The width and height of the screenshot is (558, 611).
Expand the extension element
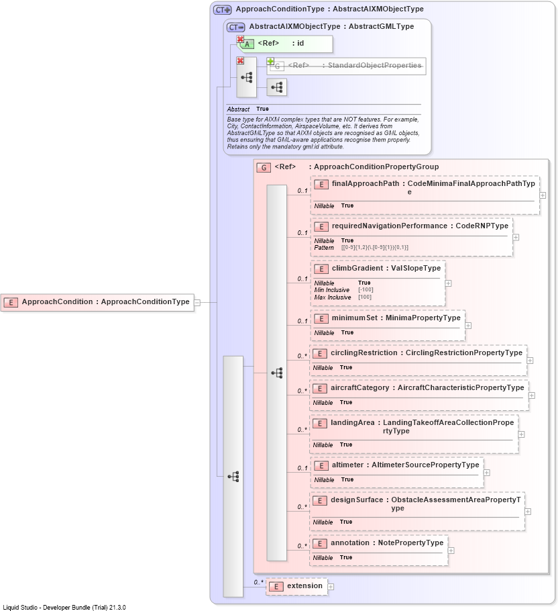[331, 586]
